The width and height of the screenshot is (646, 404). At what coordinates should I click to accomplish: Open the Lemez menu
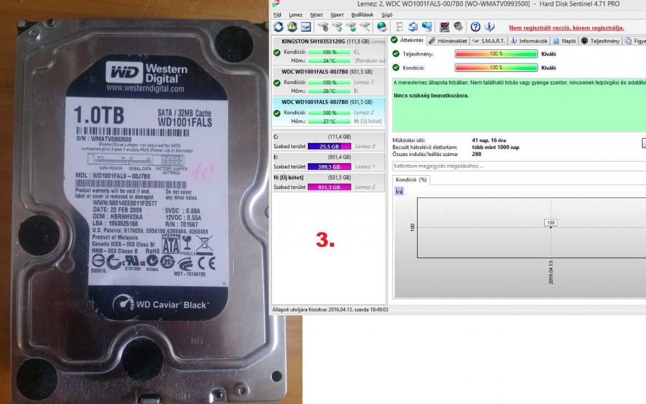[296, 15]
